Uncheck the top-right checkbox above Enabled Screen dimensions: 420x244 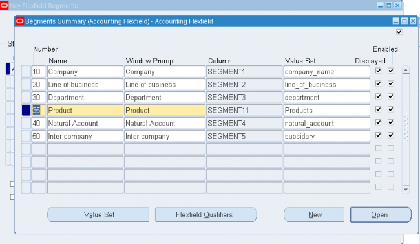tap(399, 32)
